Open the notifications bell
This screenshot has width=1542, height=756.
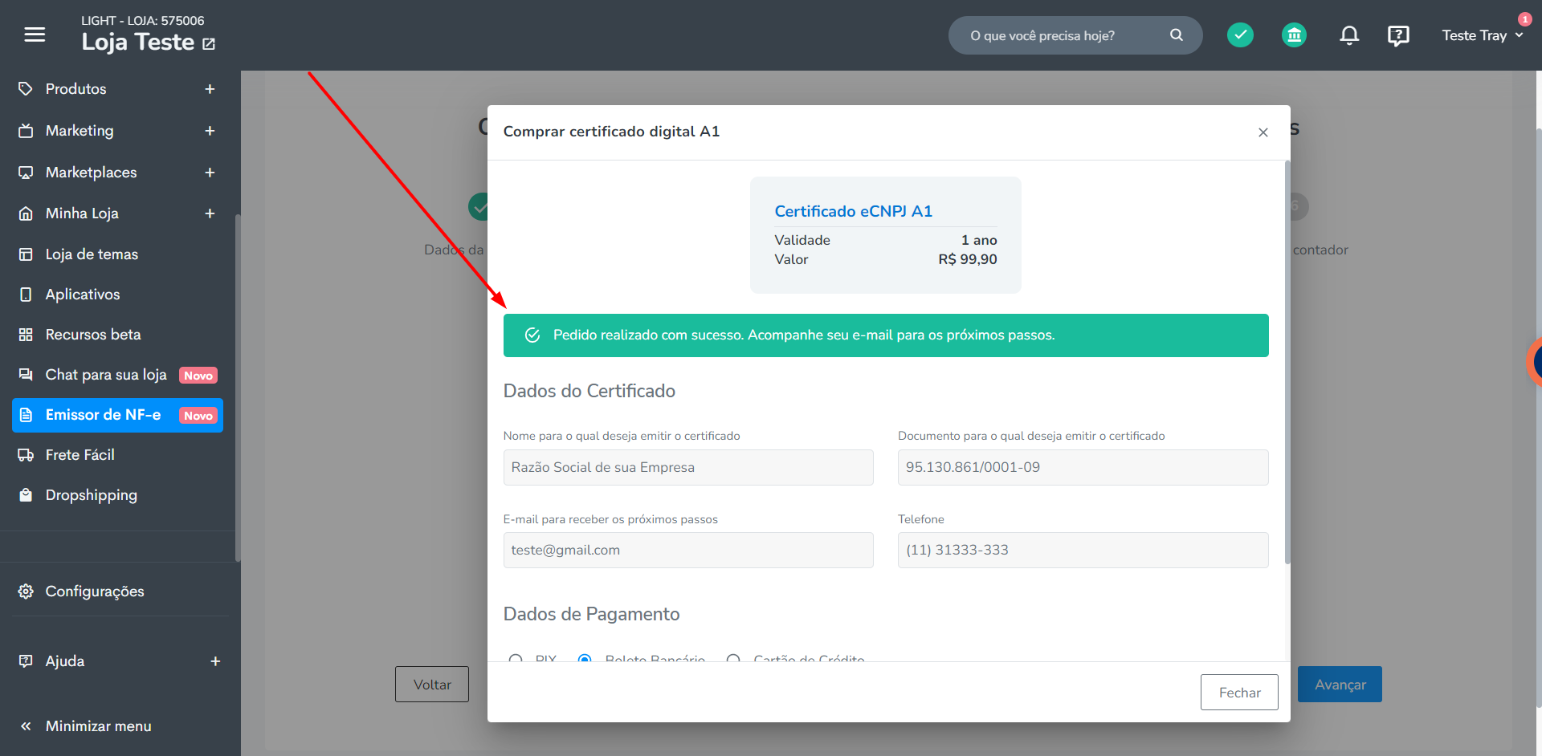click(1349, 35)
